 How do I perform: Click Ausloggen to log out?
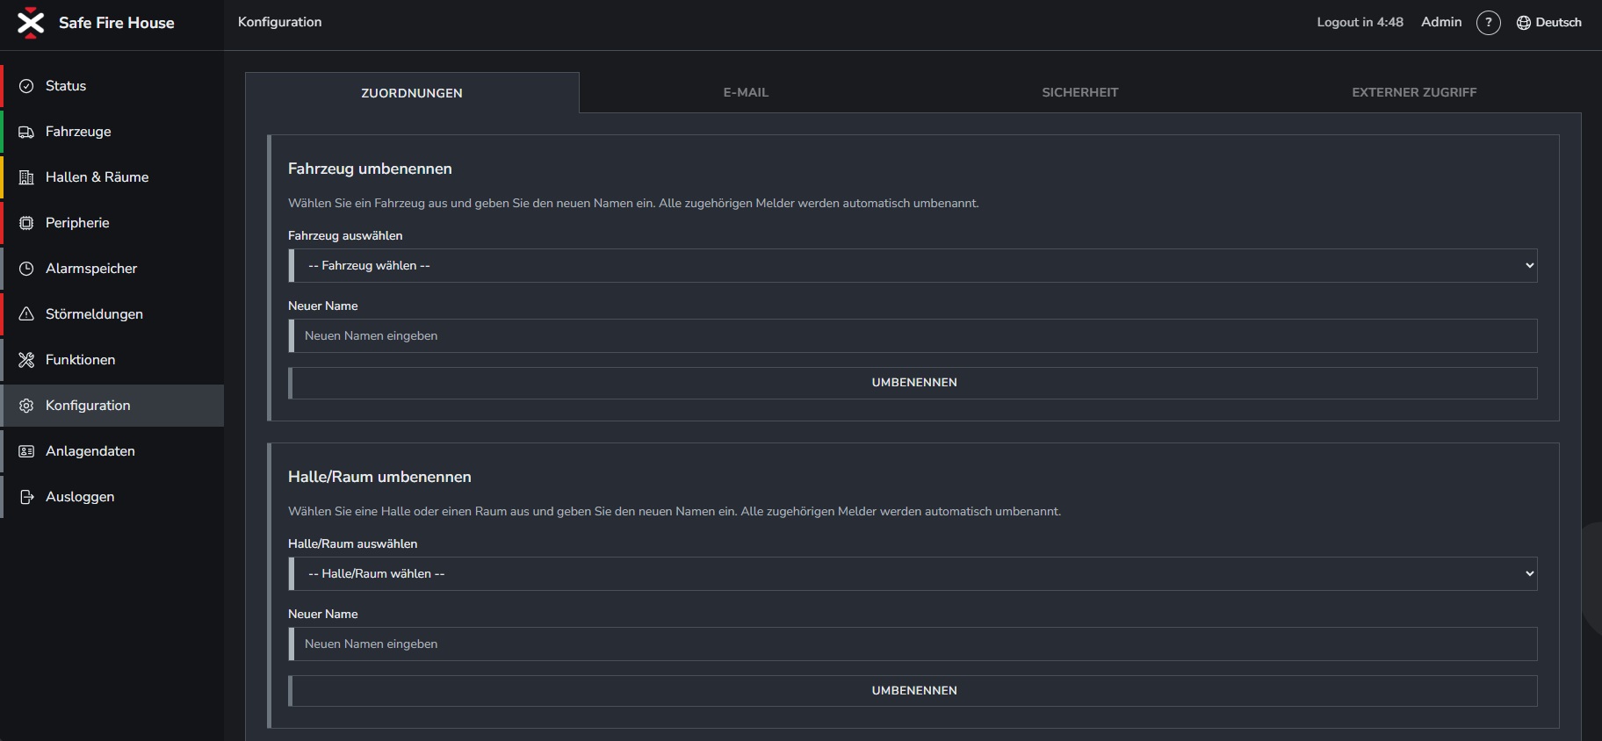click(113, 497)
